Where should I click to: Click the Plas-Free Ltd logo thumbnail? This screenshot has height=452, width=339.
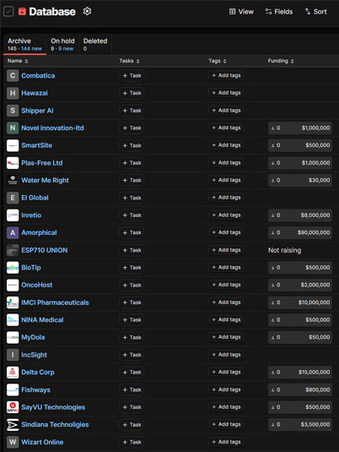[x=13, y=163]
